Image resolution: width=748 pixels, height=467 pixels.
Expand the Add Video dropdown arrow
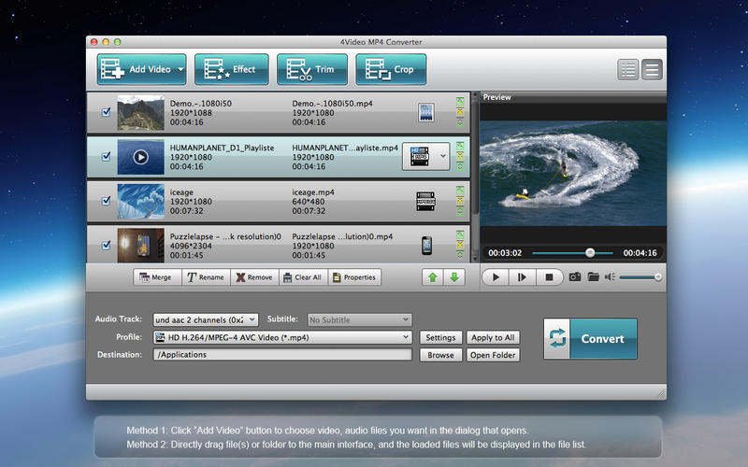tap(179, 69)
